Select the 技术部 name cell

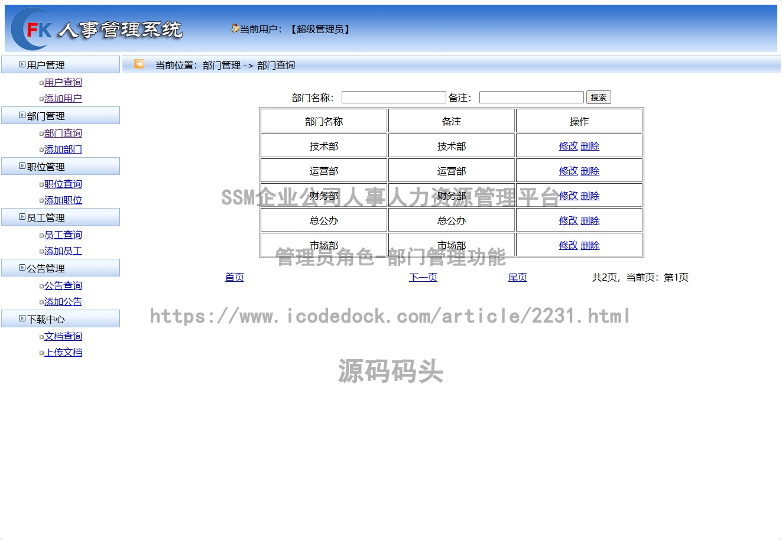click(x=324, y=146)
